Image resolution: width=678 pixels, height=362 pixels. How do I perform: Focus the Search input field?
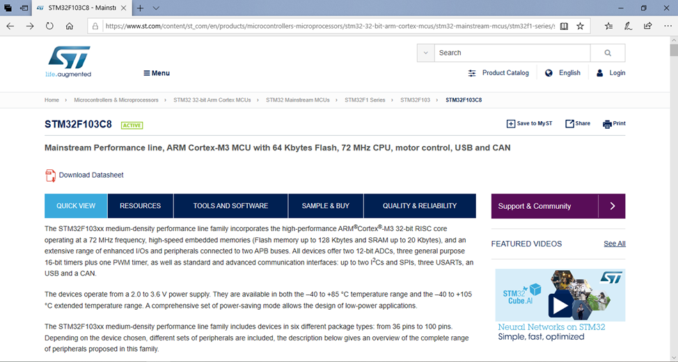(x=512, y=53)
